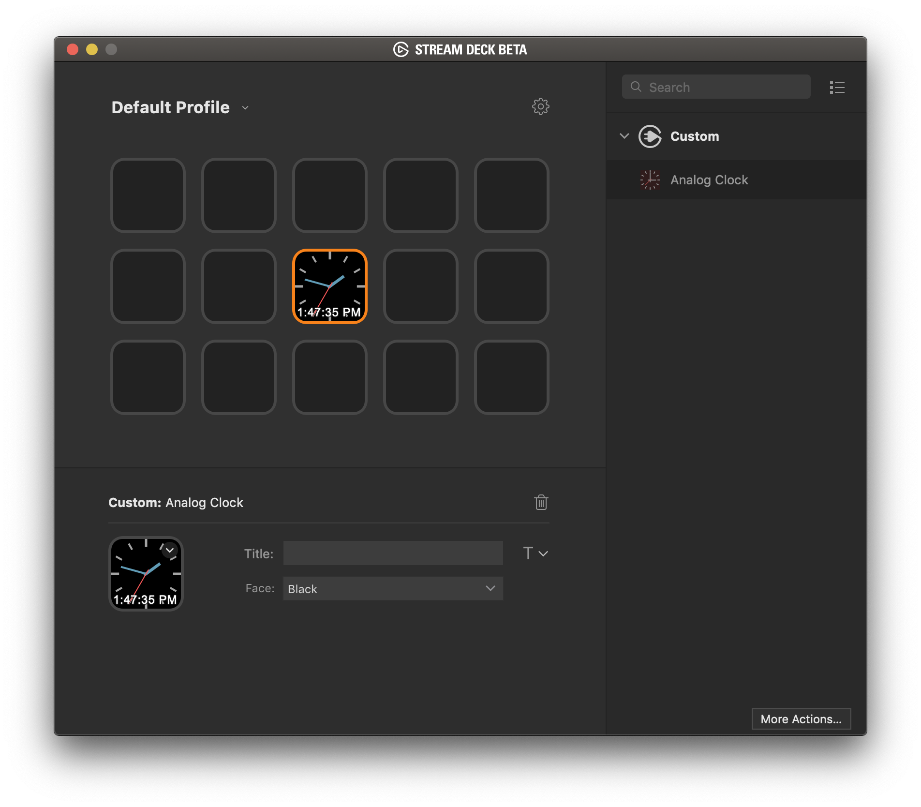Close the Stream Deck window
Viewport: 921px width, 807px height.
(x=73, y=49)
